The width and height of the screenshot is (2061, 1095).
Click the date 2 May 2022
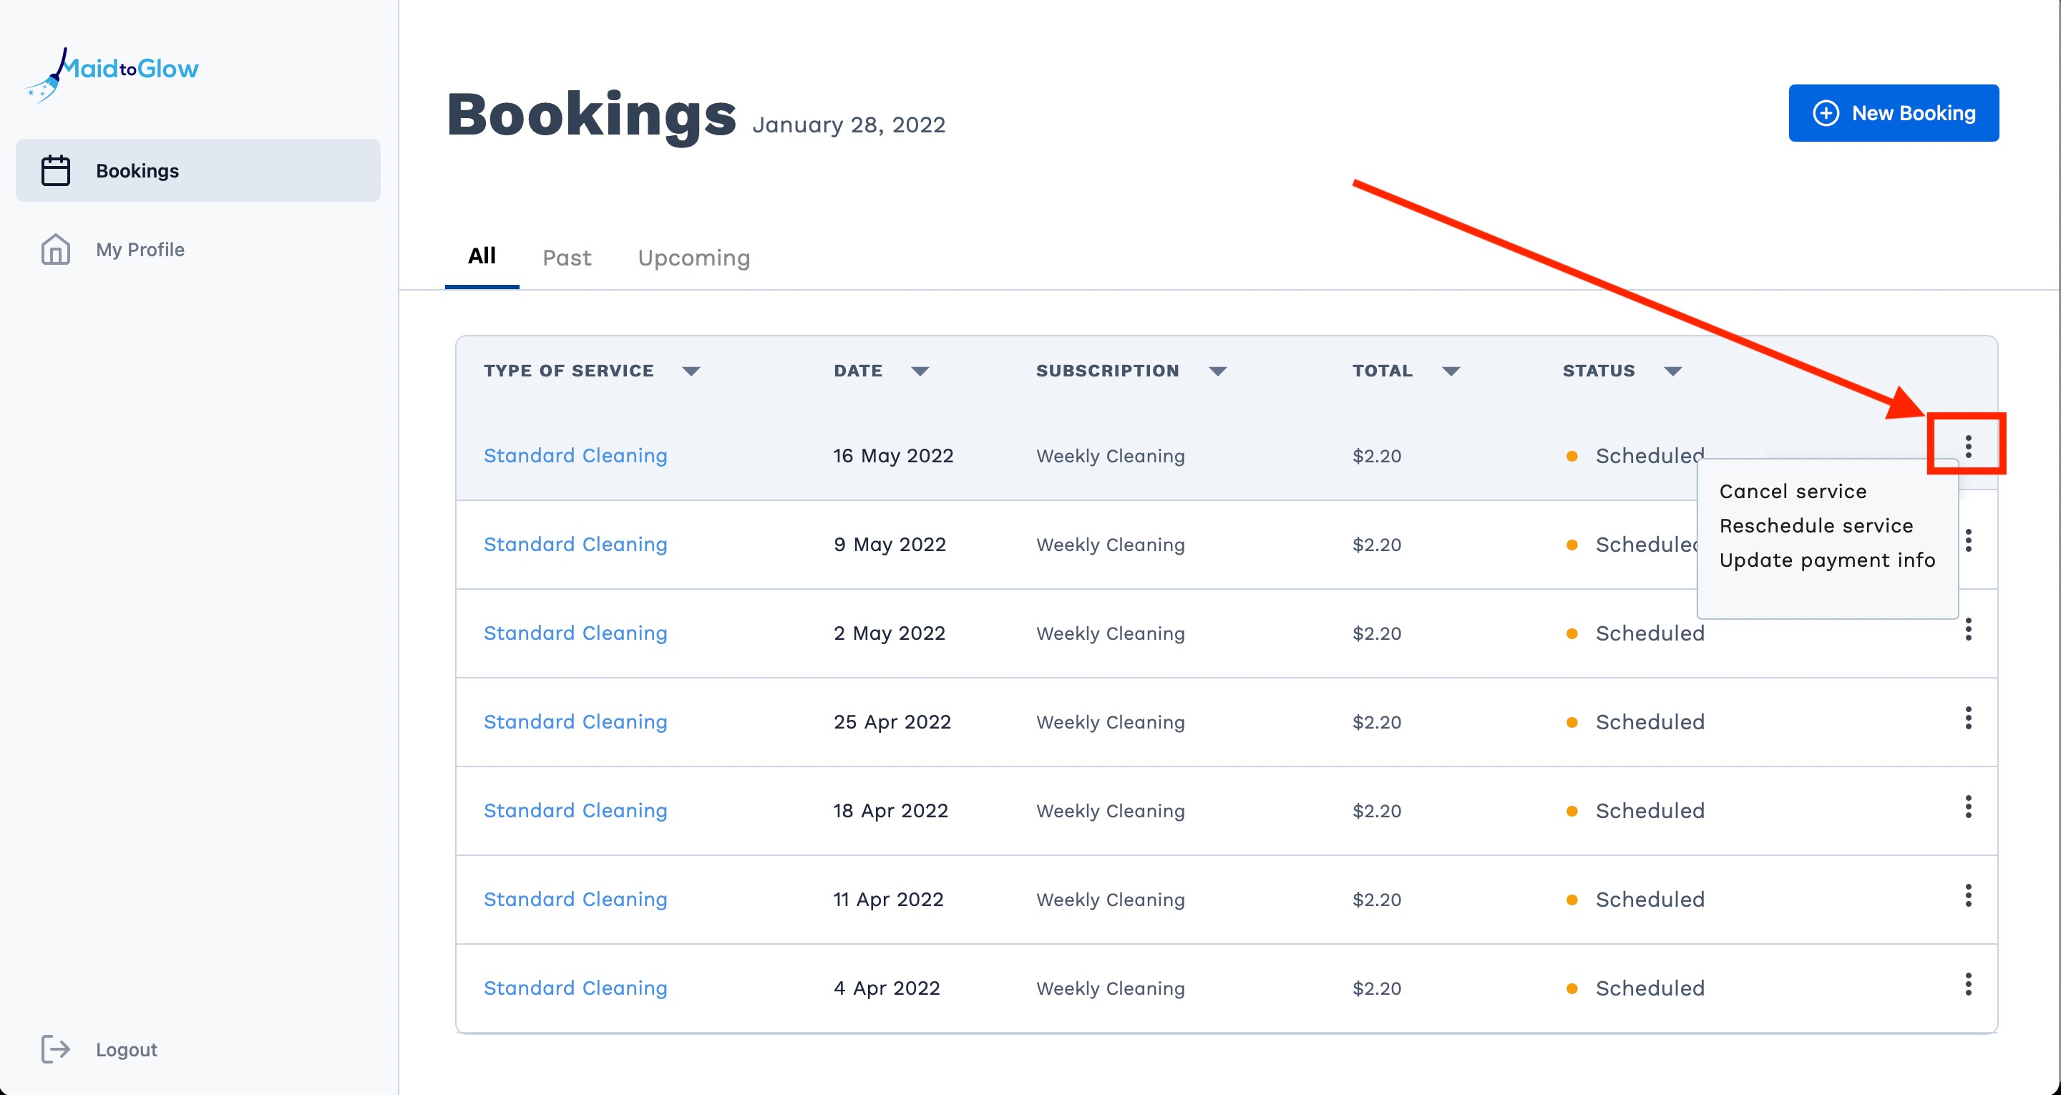point(889,633)
